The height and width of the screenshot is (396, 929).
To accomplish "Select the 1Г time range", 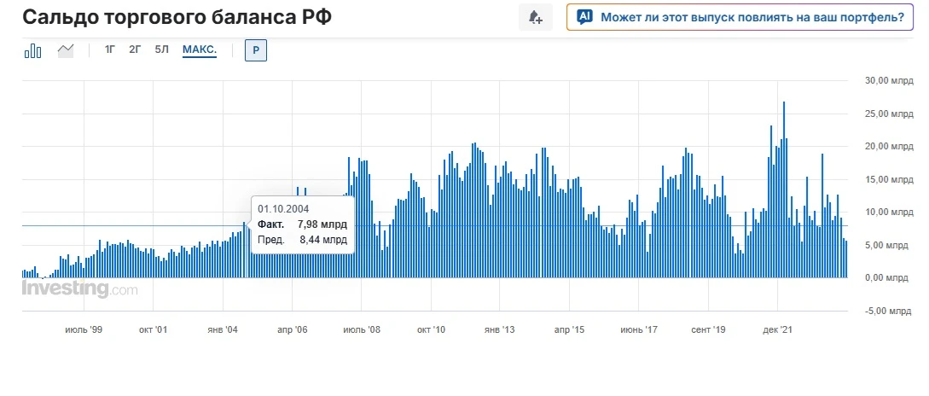I will 109,49.
